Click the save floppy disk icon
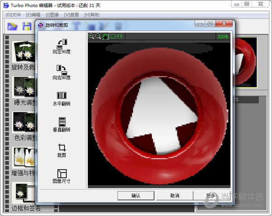The image size is (272, 216). click(x=27, y=27)
